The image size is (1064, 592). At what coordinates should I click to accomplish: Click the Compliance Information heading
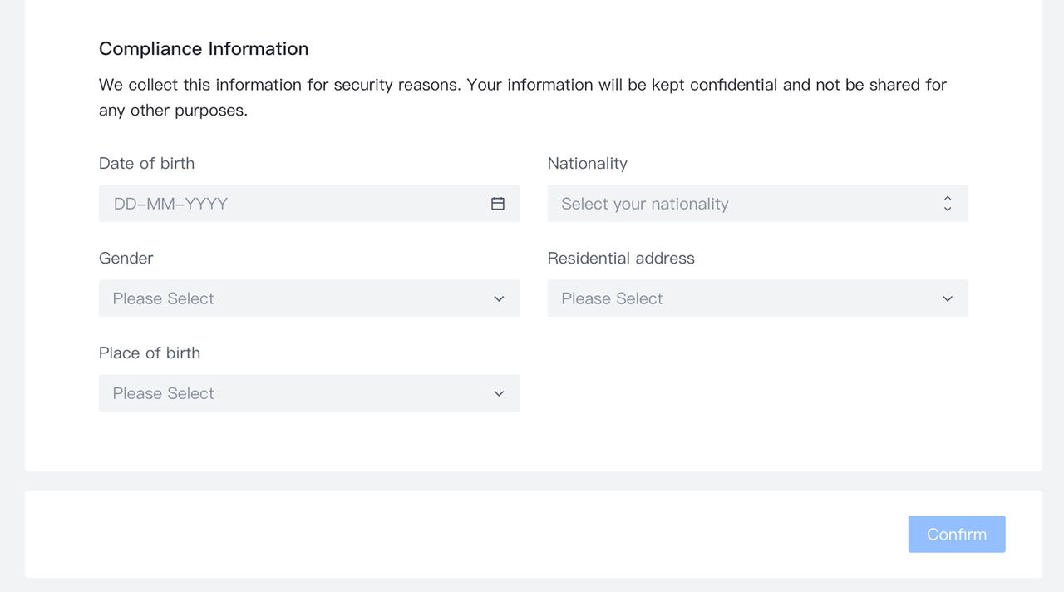(x=204, y=49)
